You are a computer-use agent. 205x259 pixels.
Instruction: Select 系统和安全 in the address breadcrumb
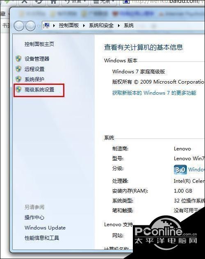click(101, 25)
